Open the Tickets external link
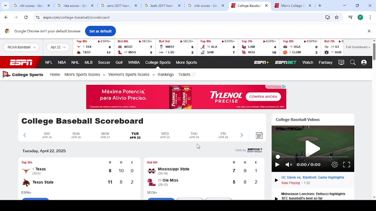The width and height of the screenshot is (376, 211). (x=187, y=74)
